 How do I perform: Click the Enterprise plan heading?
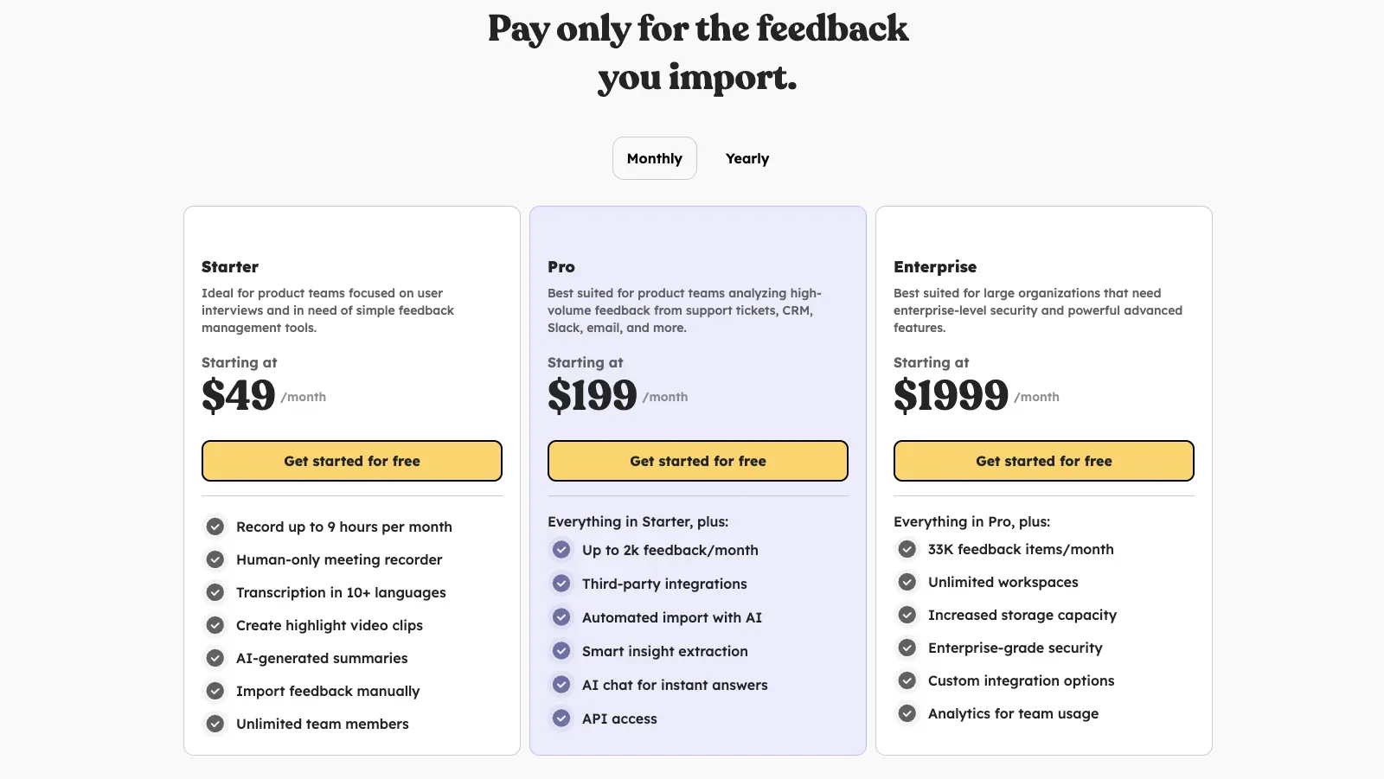click(x=935, y=267)
